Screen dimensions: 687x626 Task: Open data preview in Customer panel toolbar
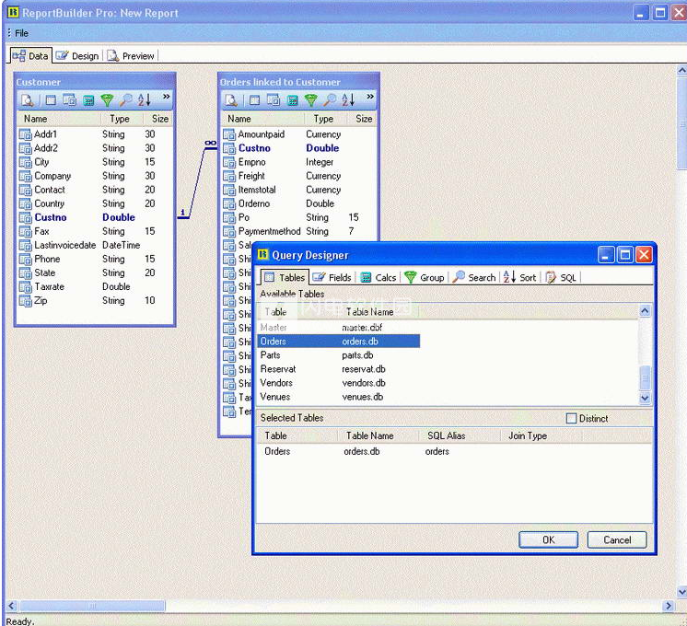pos(27,100)
